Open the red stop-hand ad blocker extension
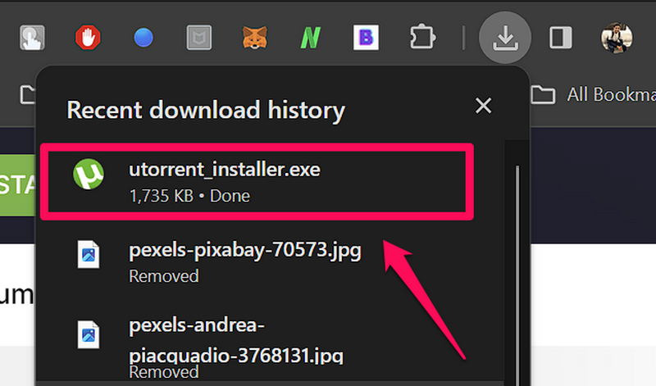The image size is (656, 386). (x=88, y=38)
